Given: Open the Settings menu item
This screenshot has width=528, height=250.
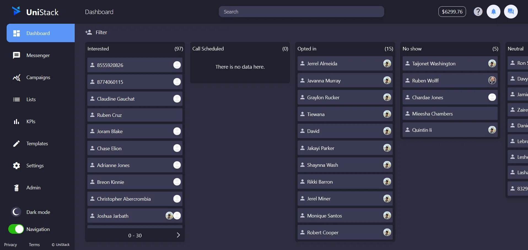Looking at the screenshot, I should (35, 165).
